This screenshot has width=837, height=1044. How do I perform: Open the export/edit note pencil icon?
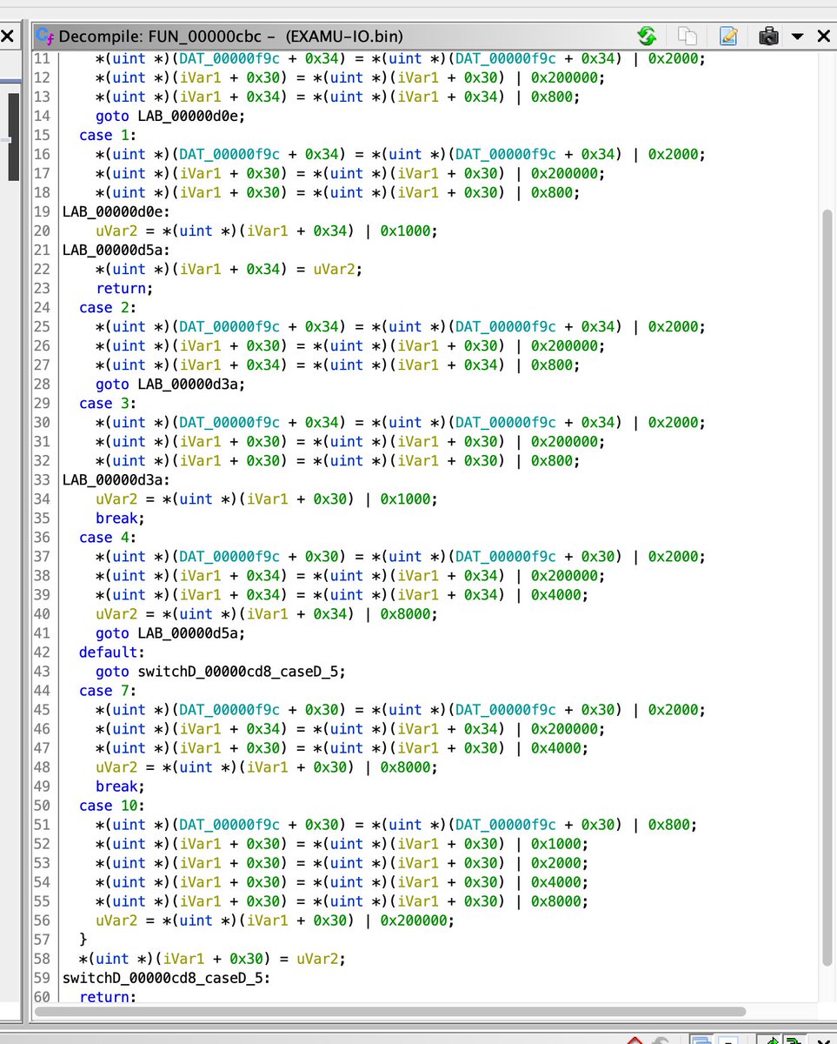727,36
